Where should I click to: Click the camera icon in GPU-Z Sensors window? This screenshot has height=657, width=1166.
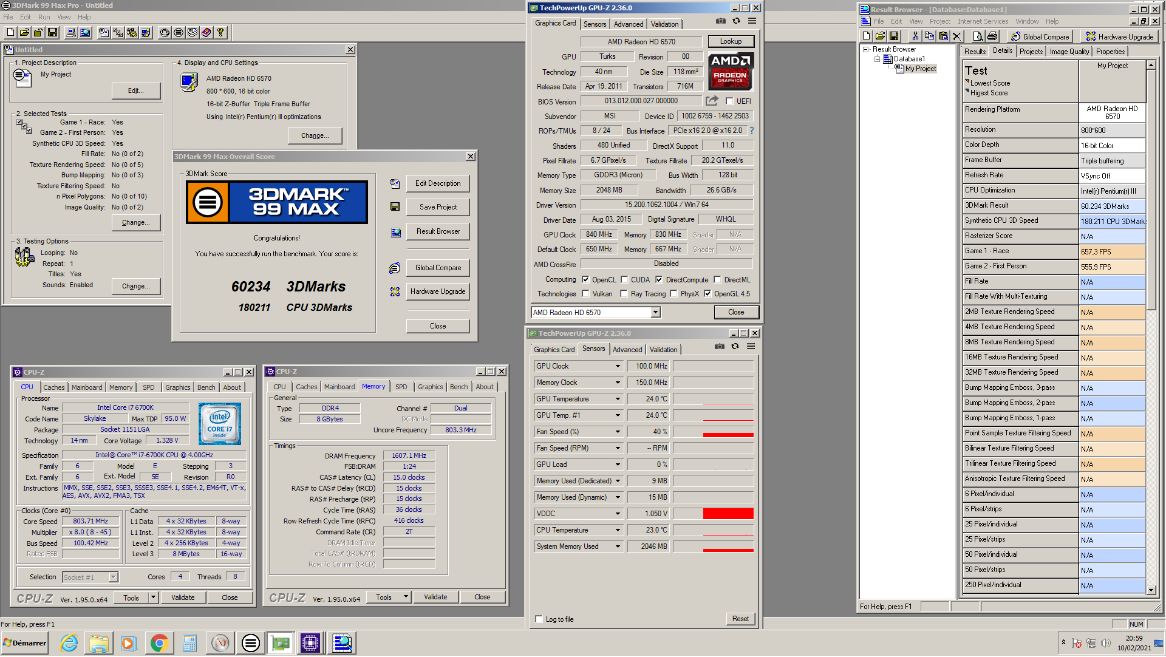point(720,347)
